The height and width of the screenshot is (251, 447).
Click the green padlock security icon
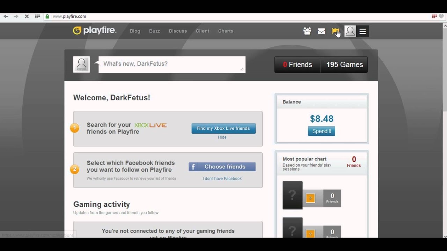[47, 16]
